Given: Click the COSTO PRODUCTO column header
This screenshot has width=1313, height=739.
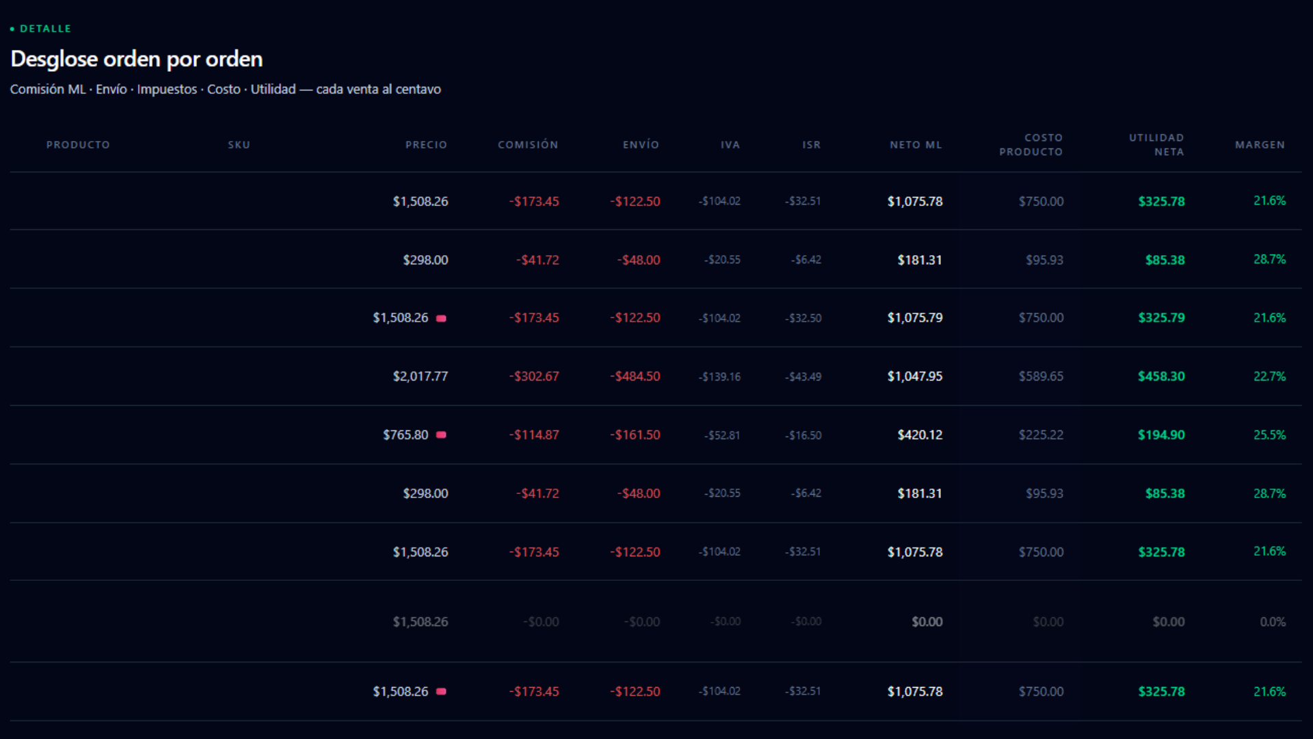Looking at the screenshot, I should pyautogui.click(x=1031, y=145).
